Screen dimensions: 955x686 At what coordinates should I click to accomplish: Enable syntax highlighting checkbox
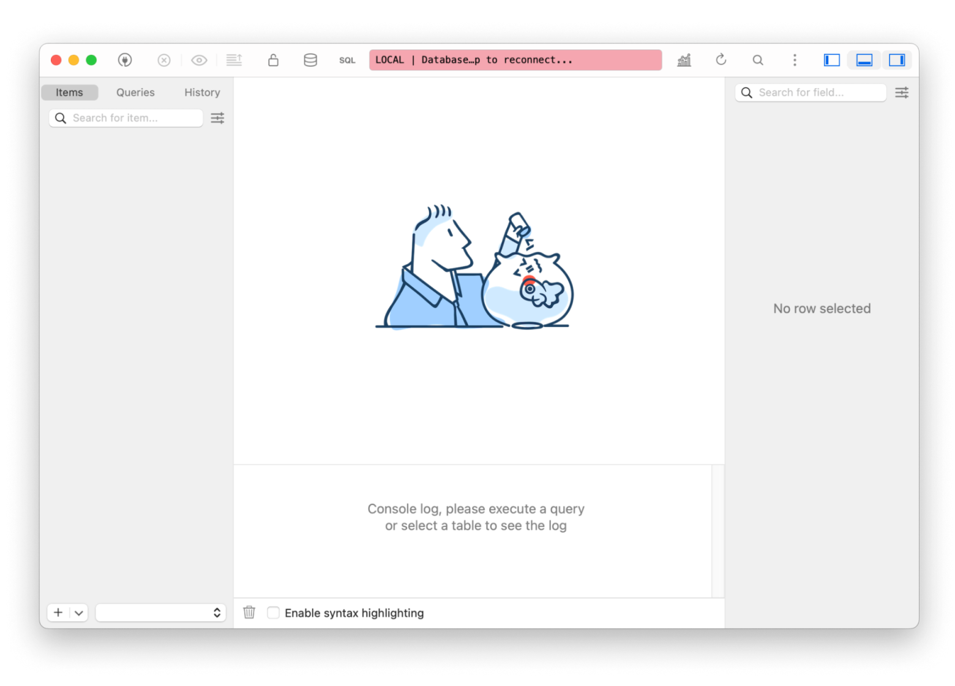(x=274, y=613)
